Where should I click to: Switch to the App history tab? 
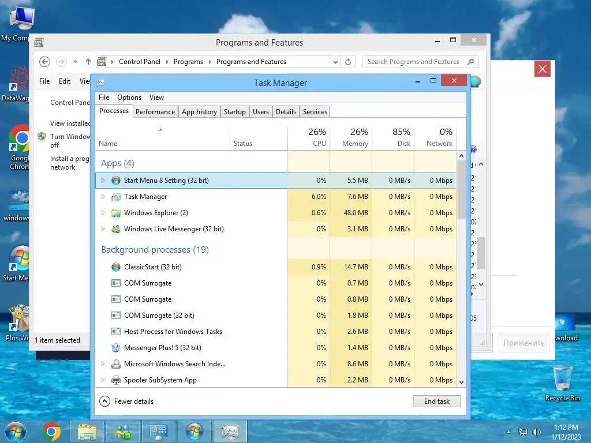tap(199, 112)
